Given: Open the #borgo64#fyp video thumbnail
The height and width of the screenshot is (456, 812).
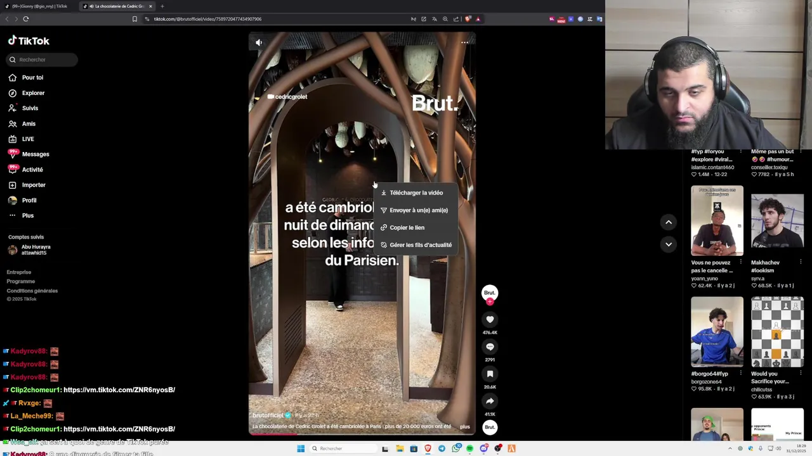Looking at the screenshot, I should point(717,332).
